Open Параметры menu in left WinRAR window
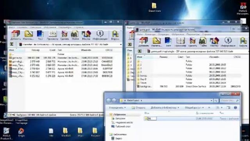 65,27
